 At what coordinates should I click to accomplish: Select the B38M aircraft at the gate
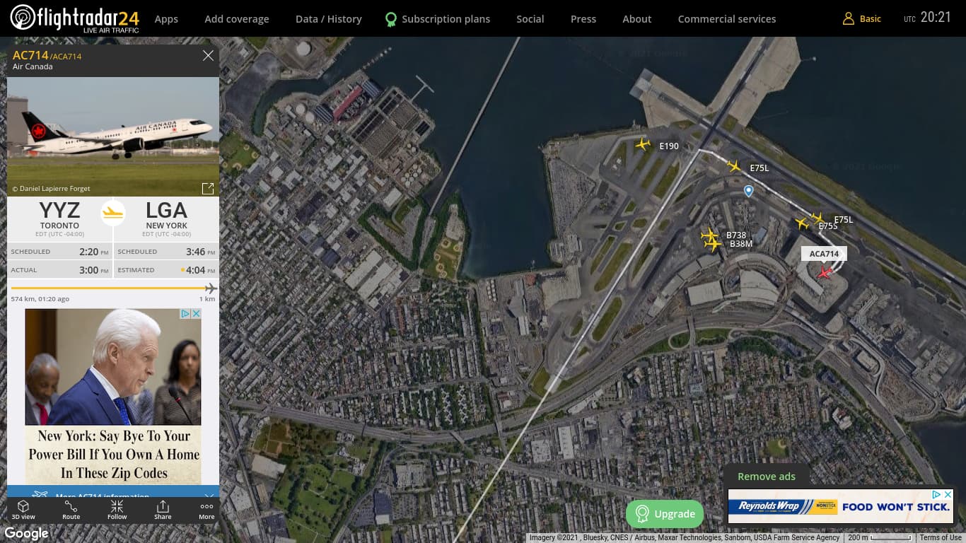tap(713, 245)
